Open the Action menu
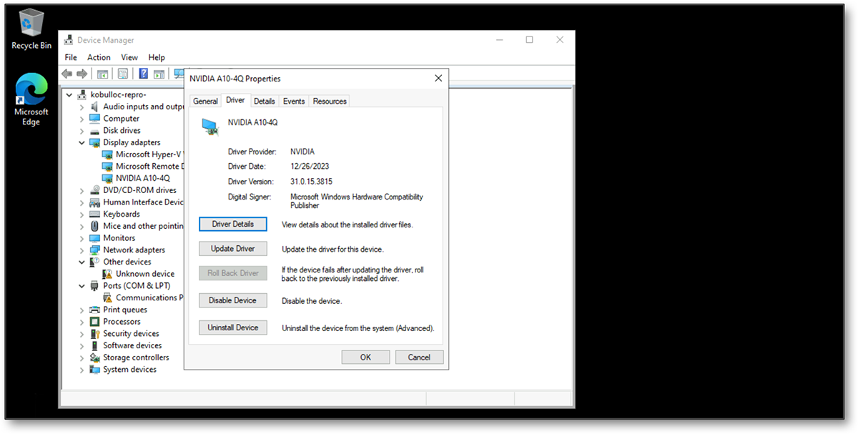The image size is (858, 434). tap(99, 57)
